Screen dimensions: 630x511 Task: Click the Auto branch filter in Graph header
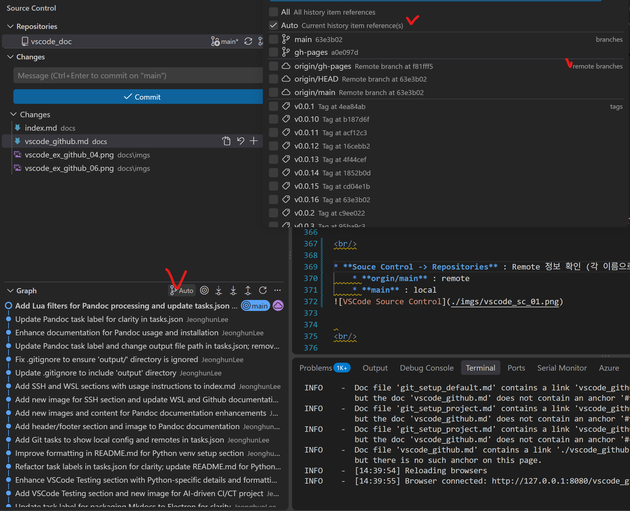coord(182,291)
